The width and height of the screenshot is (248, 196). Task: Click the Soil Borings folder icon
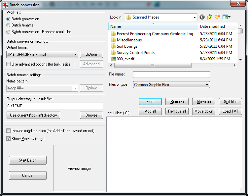pyautogui.click(x=113, y=46)
